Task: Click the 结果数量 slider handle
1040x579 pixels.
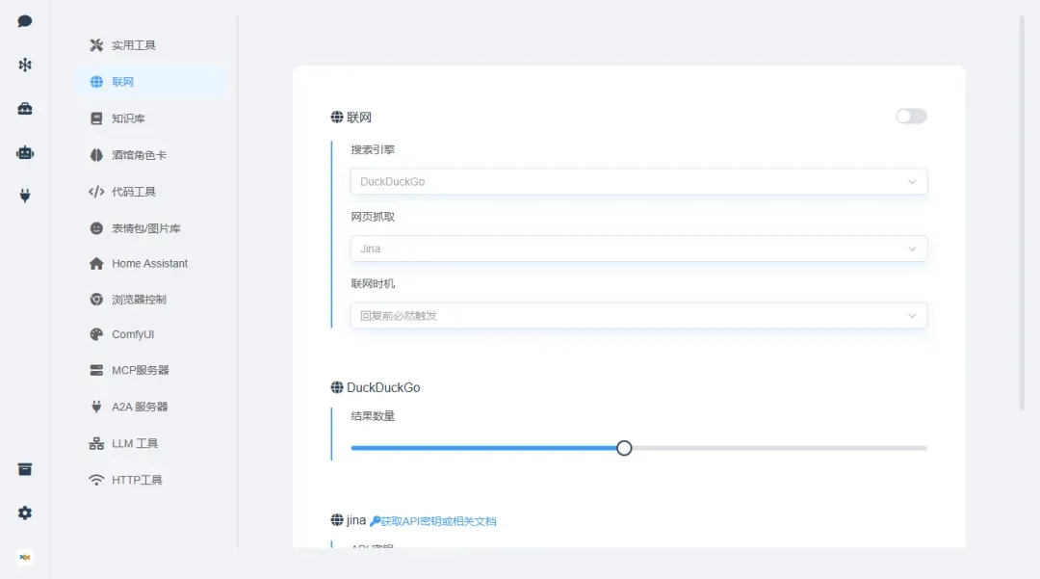Action: point(624,448)
